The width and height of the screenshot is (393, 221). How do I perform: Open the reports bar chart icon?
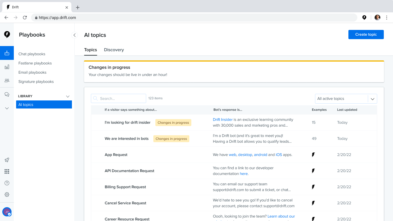pos(7,67)
